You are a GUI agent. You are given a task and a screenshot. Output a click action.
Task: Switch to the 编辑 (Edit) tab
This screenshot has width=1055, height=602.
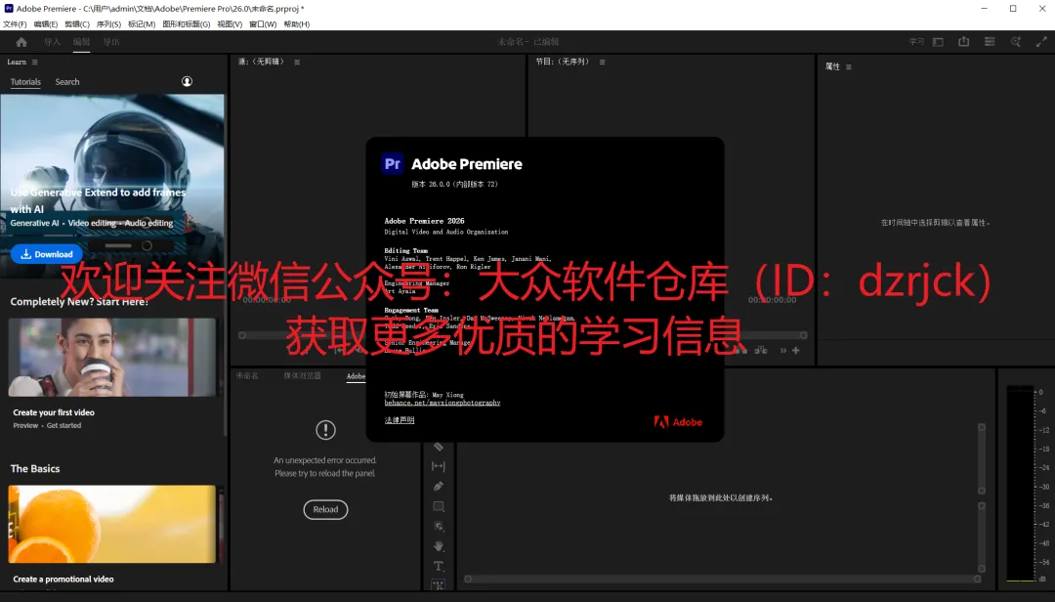pyautogui.click(x=81, y=42)
